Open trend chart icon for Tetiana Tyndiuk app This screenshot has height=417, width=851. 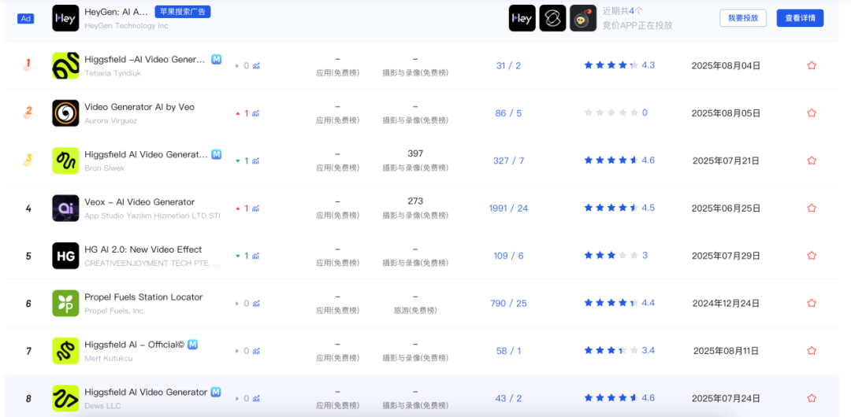pyautogui.click(x=256, y=66)
